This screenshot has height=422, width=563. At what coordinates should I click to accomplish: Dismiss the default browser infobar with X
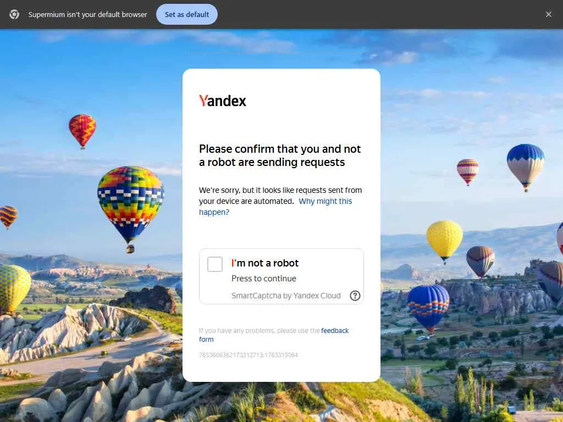(548, 14)
